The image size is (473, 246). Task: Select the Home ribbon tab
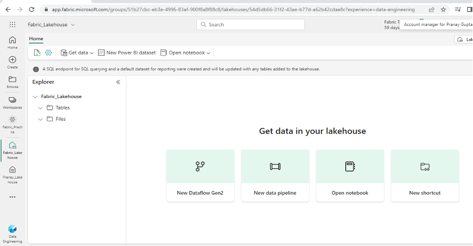tap(36, 38)
